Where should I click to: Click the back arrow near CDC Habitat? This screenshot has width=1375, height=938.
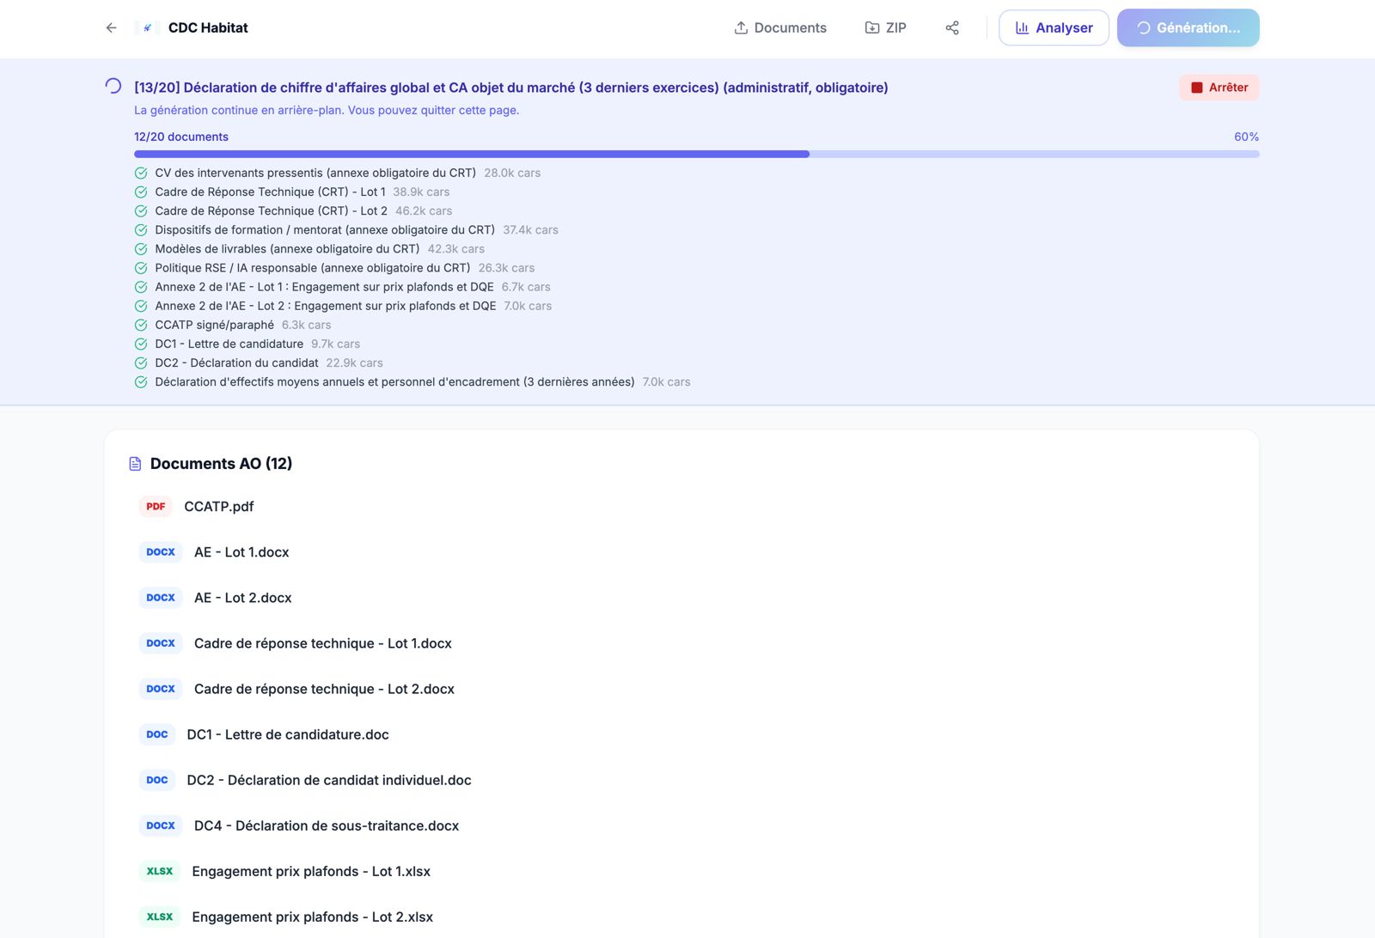tap(111, 27)
